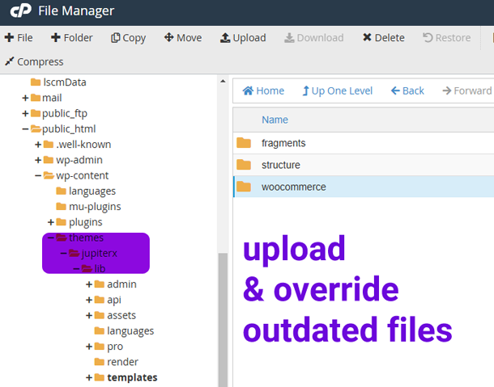The width and height of the screenshot is (494, 387).
Task: Select templates folder label in tree
Action: click(132, 377)
